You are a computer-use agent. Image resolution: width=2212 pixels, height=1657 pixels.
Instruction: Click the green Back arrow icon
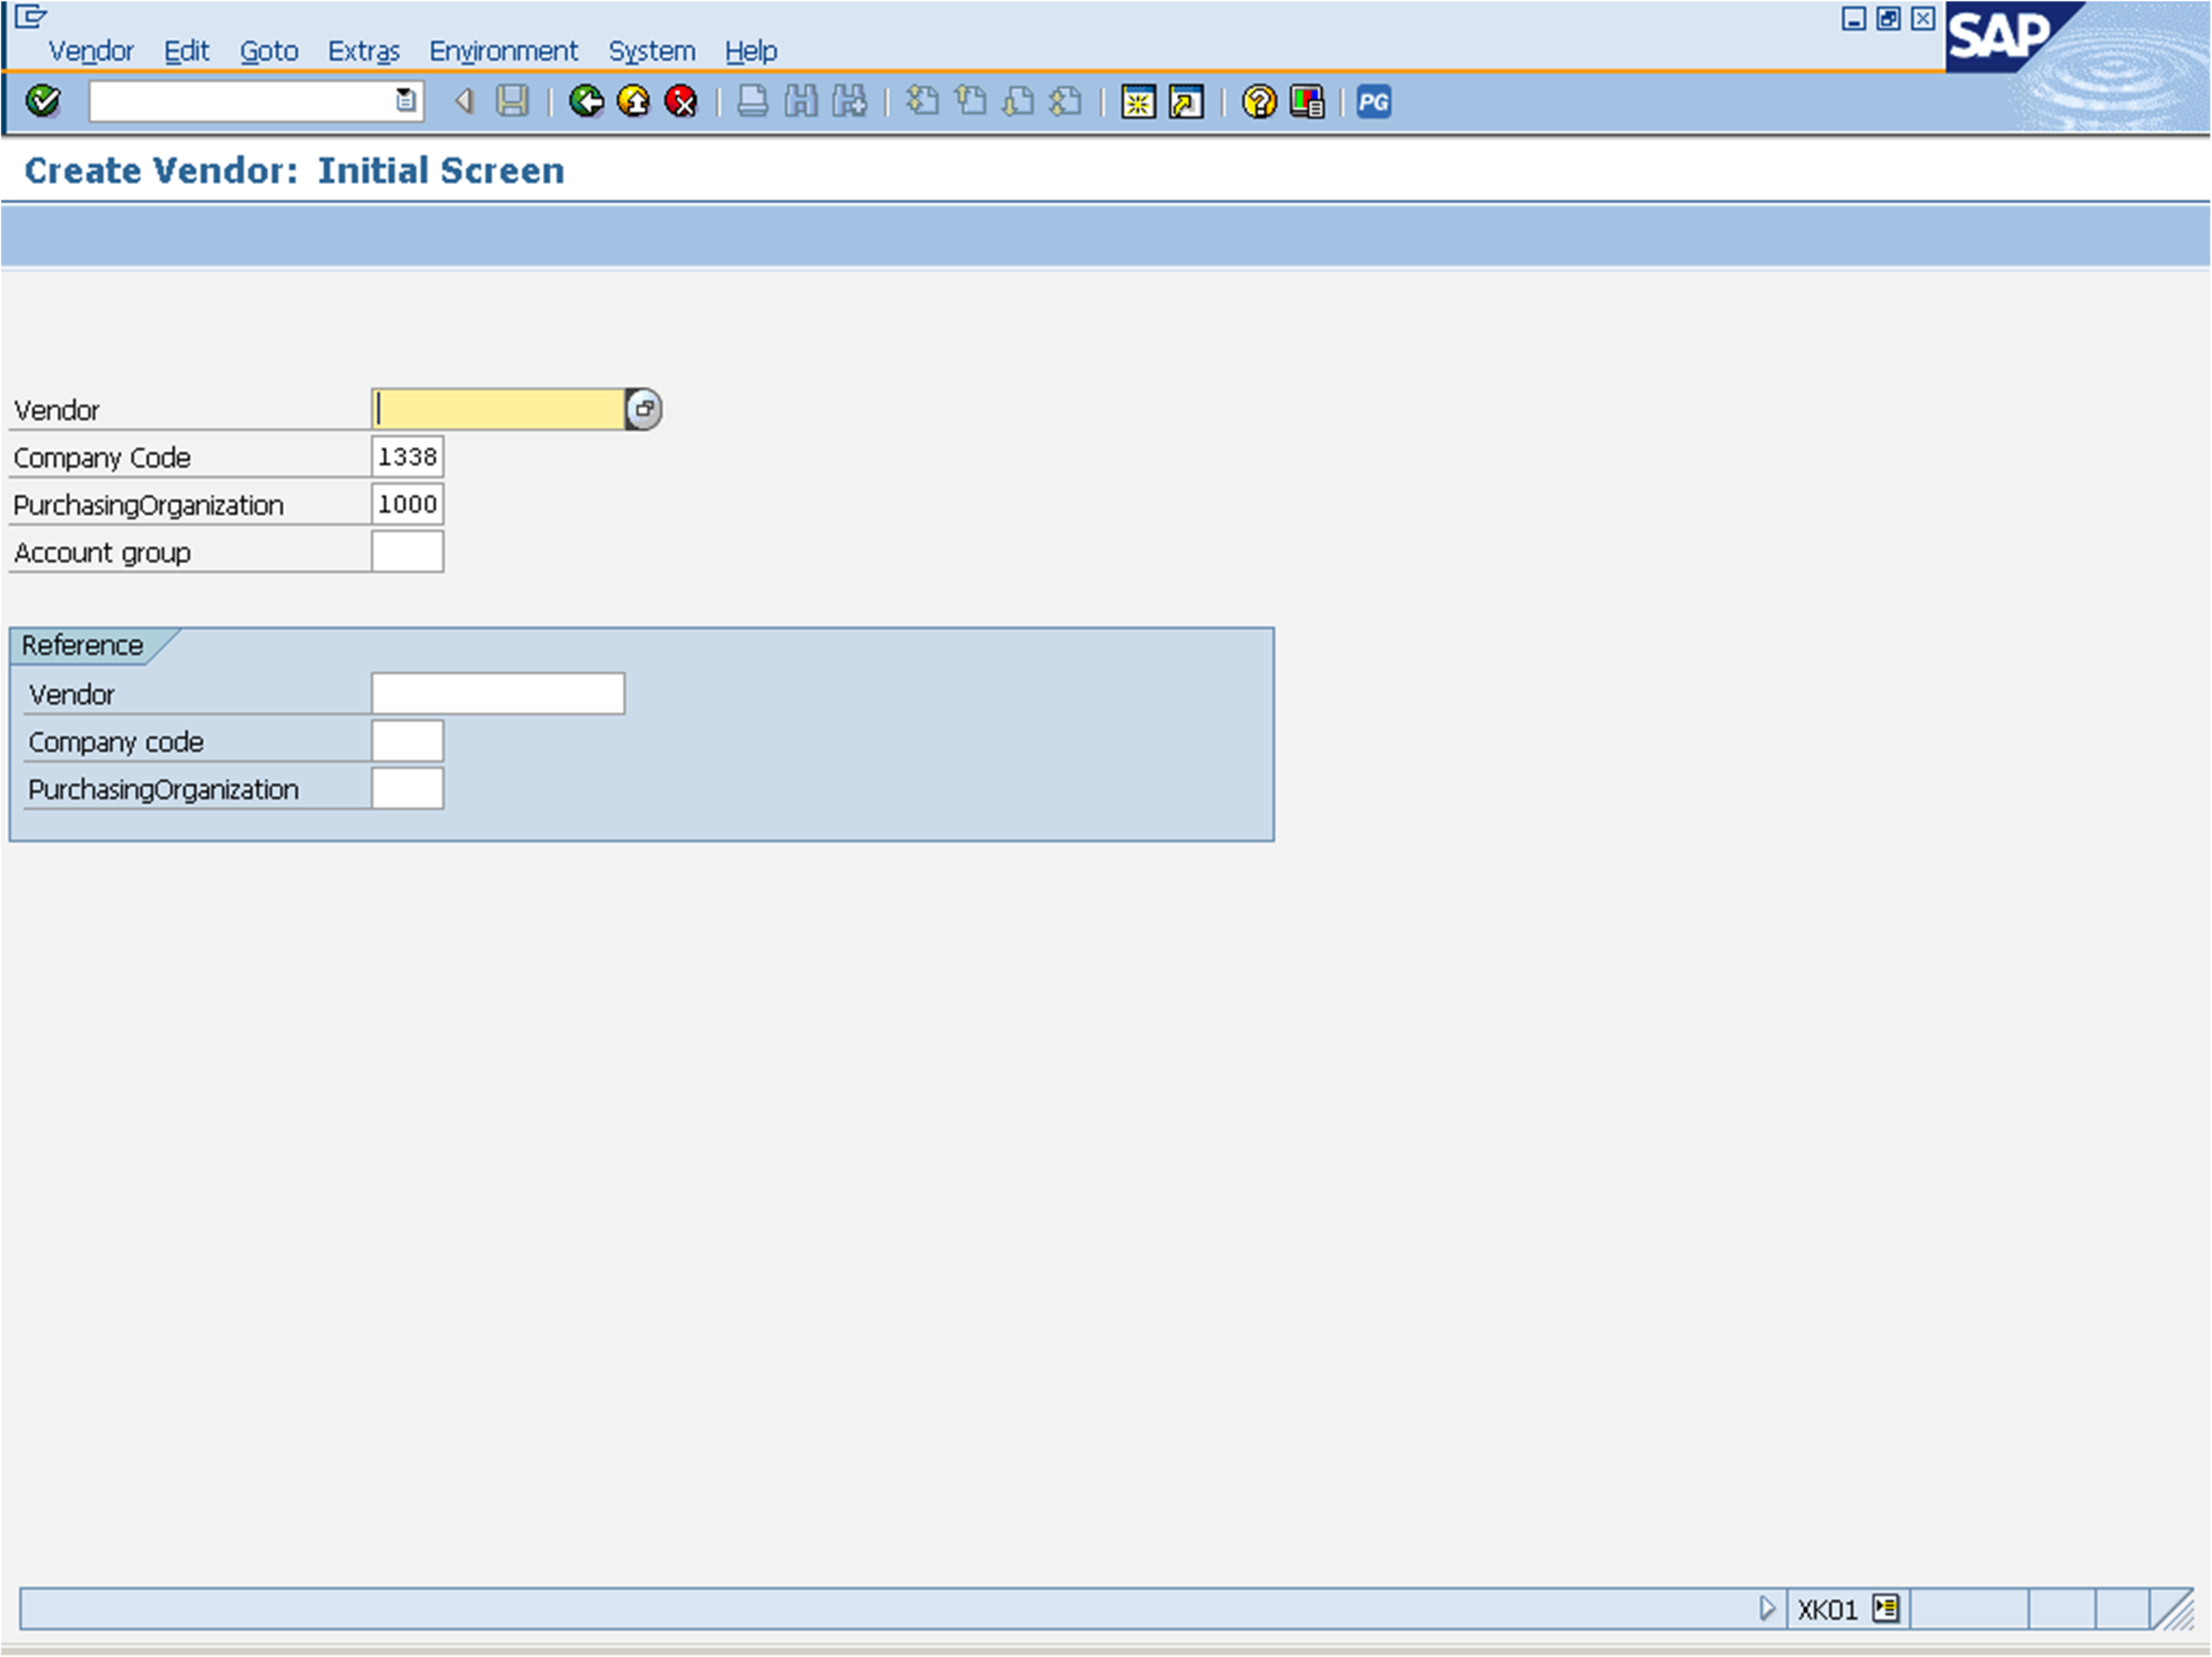pos(586,101)
